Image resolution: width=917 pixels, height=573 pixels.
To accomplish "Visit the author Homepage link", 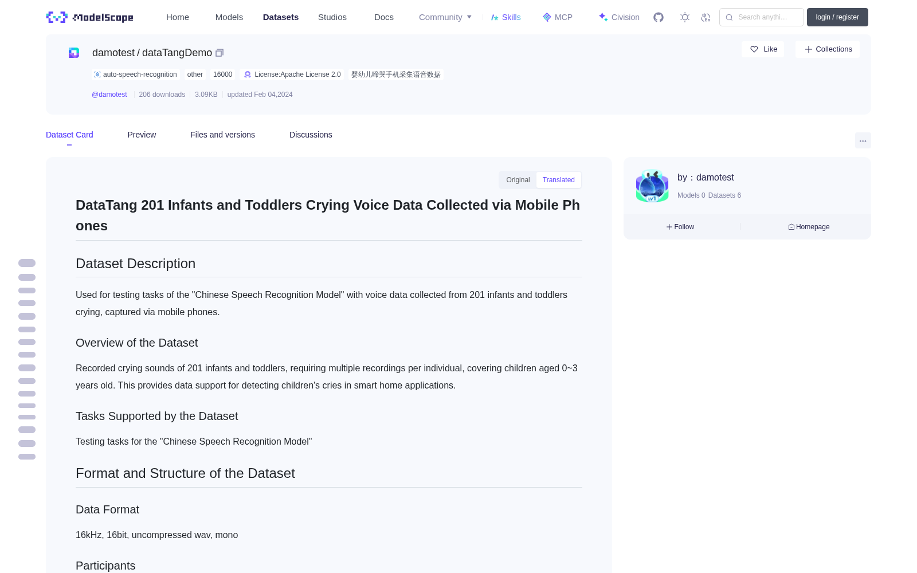I will (x=809, y=227).
